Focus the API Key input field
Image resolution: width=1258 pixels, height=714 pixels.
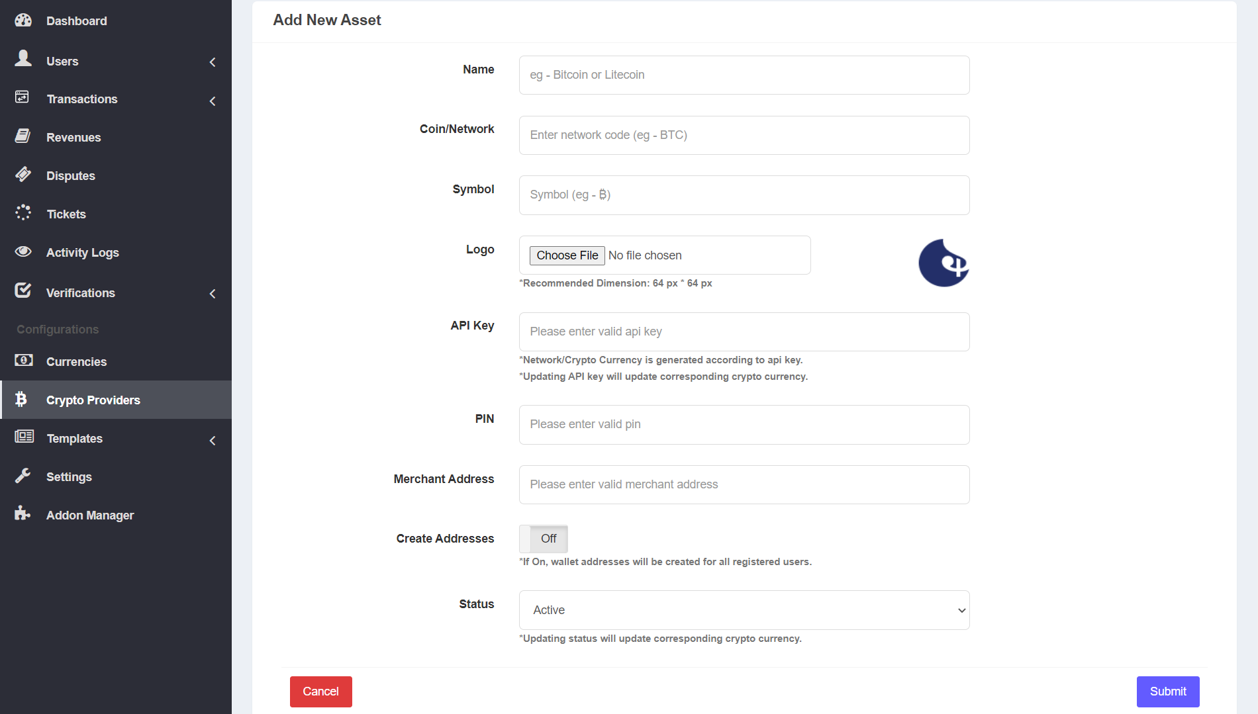pos(744,332)
